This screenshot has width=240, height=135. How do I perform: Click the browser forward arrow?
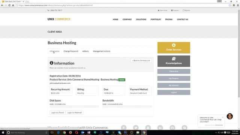(x=6, y=5)
